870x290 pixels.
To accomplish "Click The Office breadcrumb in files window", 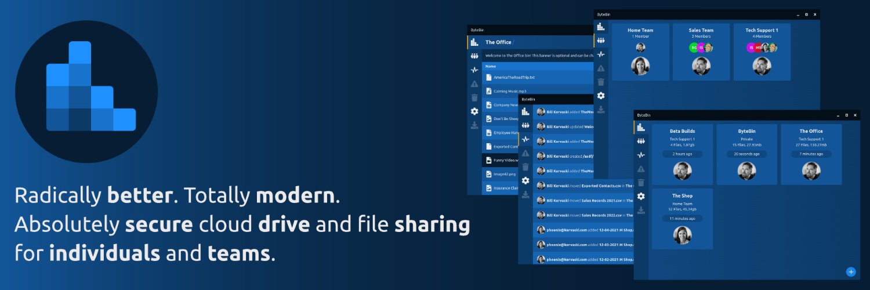I will click(x=498, y=42).
